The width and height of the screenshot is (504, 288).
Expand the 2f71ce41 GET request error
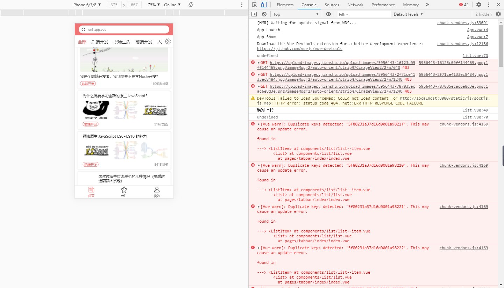[258, 74]
